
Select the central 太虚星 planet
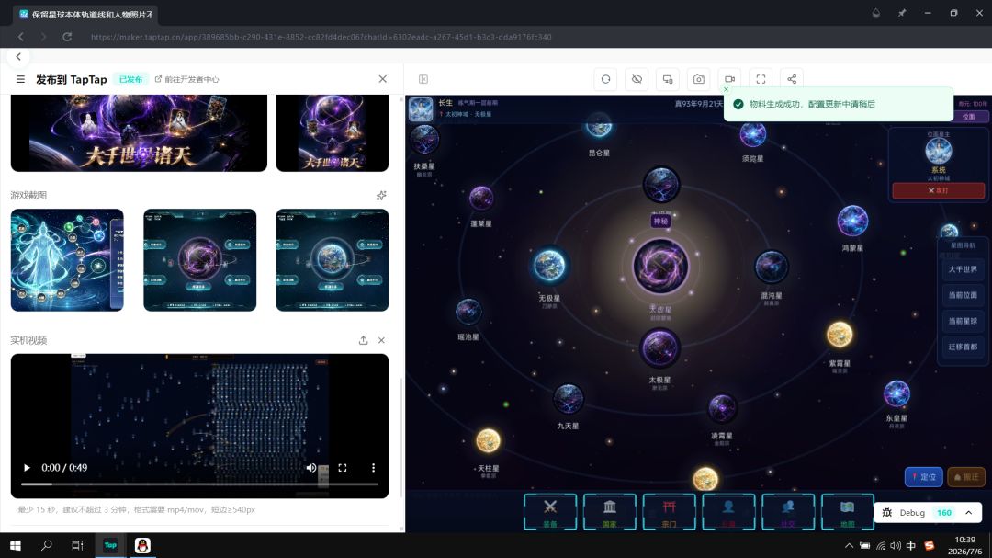click(660, 267)
